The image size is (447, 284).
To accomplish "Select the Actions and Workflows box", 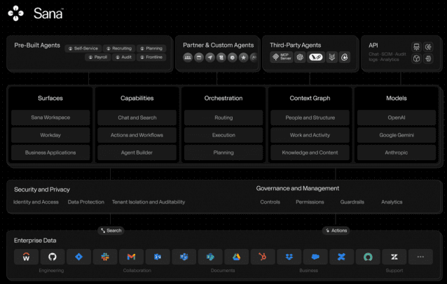I will [137, 135].
